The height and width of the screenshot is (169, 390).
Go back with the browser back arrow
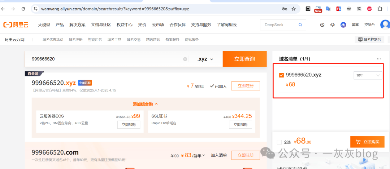pos(3,9)
